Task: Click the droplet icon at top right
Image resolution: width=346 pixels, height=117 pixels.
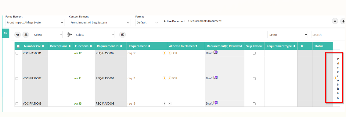Action: [343, 21]
